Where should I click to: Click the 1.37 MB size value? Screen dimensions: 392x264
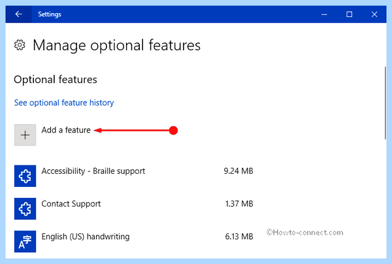[239, 204]
